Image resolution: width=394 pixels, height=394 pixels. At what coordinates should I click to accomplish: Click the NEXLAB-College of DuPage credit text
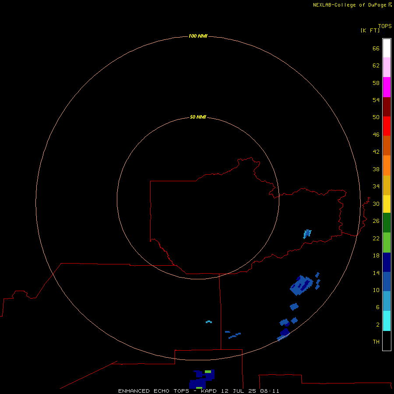[350, 5]
